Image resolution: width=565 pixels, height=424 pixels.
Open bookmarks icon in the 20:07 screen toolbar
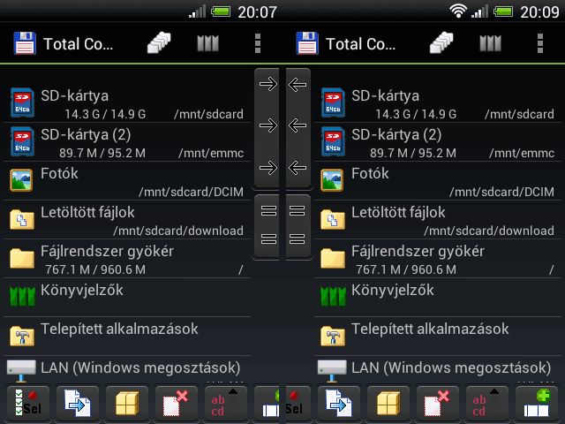[x=208, y=43]
